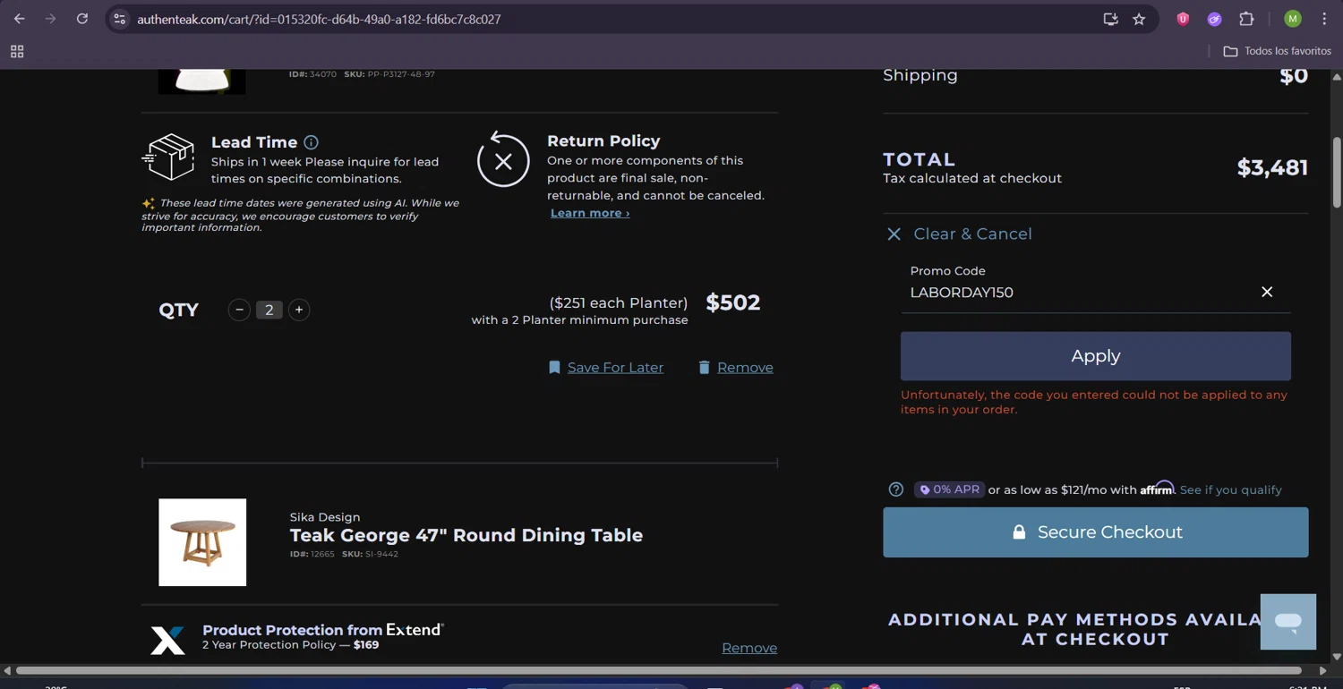Click the Lead Time shipping box icon
1343x689 pixels.
168,157
